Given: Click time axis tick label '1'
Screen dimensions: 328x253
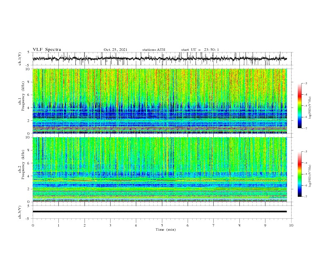Looking at the screenshot, I should 58,225.
